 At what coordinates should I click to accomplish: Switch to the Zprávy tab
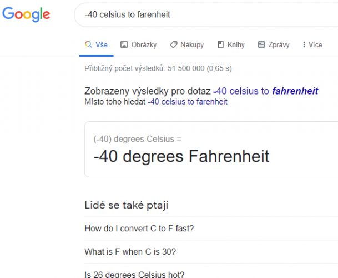(x=274, y=44)
